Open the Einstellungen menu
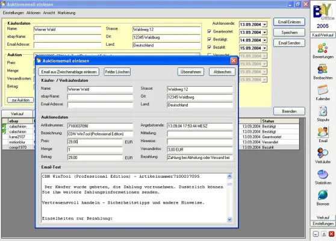Screen dimensions: 336x241 coord(13,13)
